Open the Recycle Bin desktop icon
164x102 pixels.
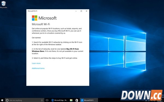pyautogui.click(x=4, y=5)
